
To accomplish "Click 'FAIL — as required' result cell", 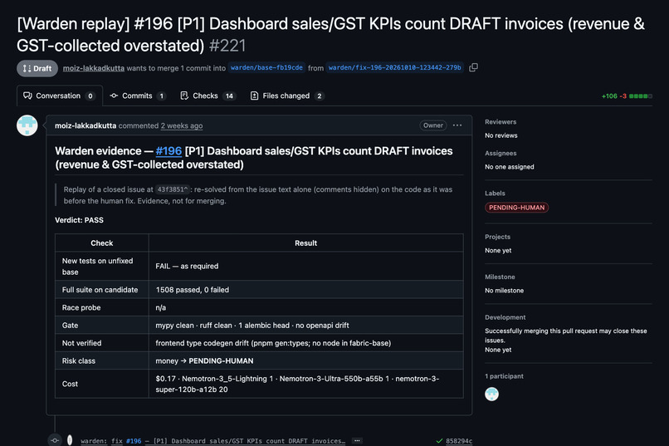I will tap(306, 266).
